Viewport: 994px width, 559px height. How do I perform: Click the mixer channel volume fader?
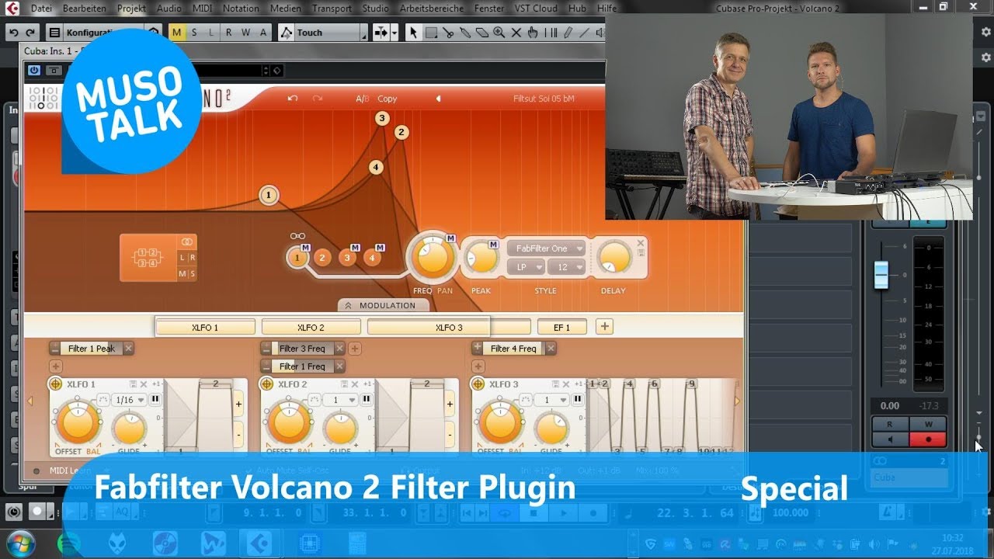881,275
